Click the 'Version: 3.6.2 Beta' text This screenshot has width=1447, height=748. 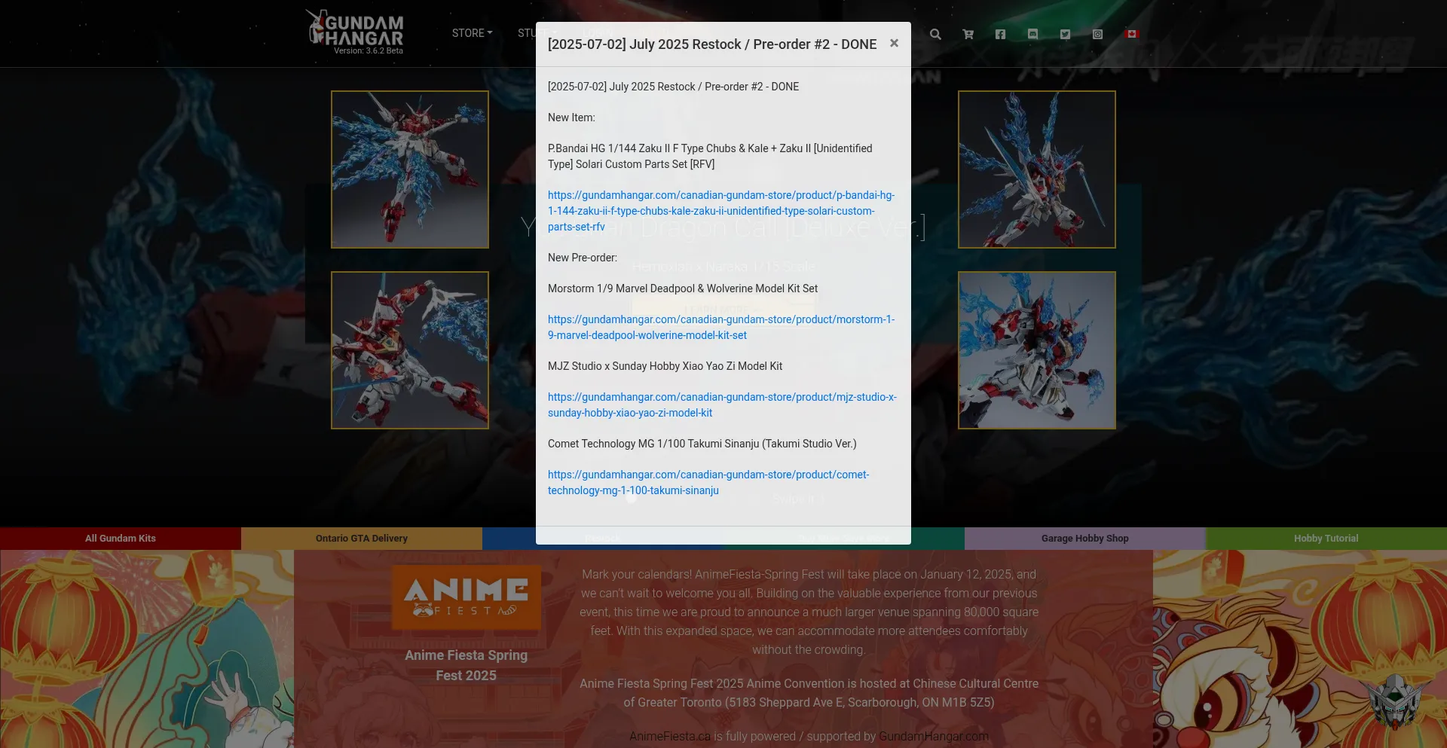click(369, 51)
